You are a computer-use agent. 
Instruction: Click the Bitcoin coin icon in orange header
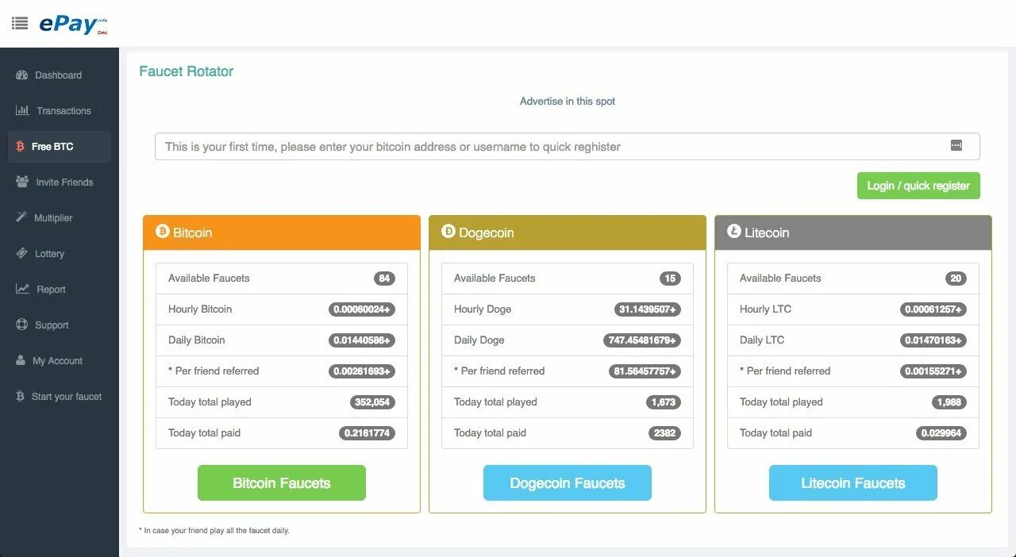163,231
